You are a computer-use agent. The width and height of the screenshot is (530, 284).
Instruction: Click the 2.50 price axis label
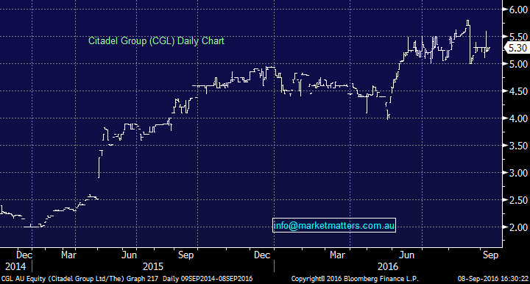[519, 200]
